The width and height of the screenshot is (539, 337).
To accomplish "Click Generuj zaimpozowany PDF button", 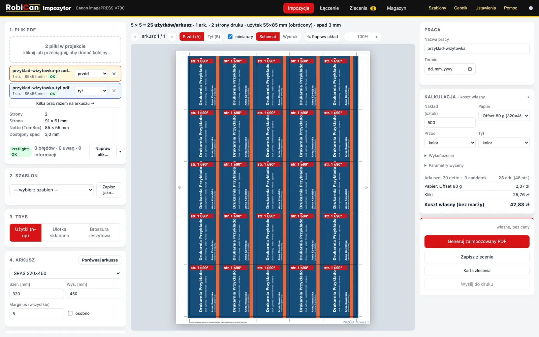I will 477,242.
